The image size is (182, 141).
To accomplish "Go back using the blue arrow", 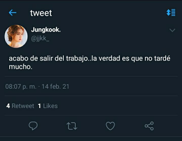I will [13, 13].
